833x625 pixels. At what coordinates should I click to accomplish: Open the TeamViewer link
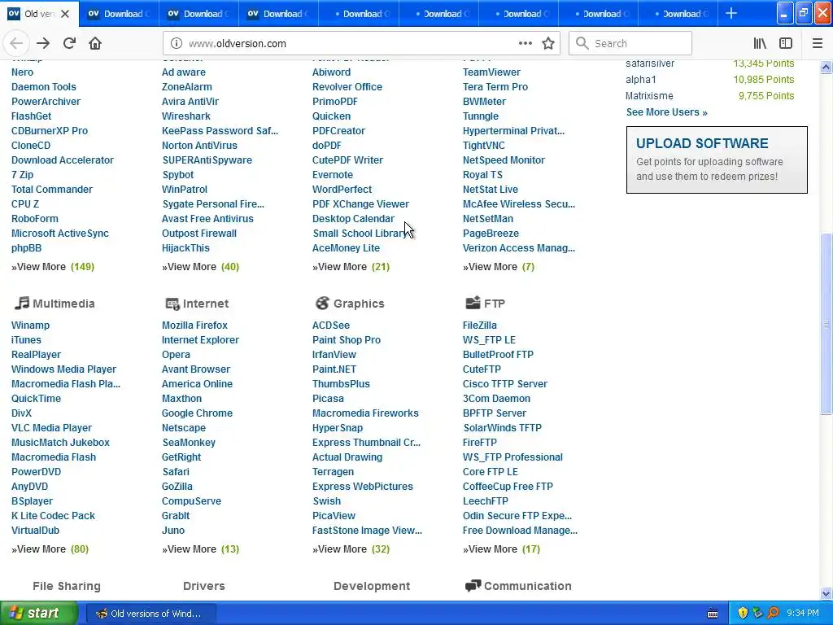click(x=491, y=72)
